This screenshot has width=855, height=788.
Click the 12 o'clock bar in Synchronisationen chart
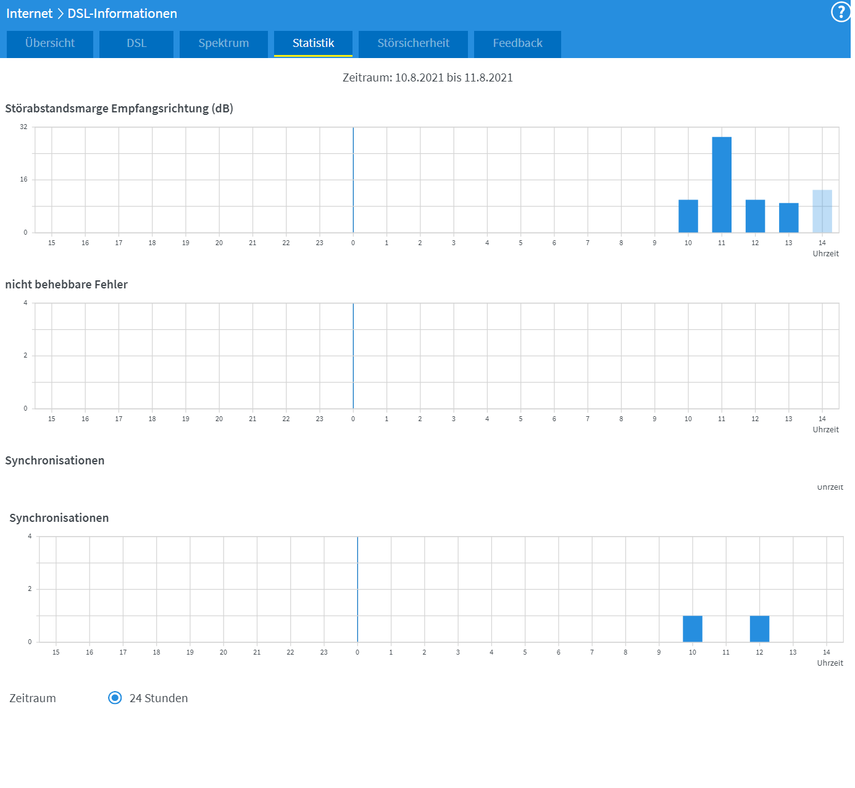[759, 629]
